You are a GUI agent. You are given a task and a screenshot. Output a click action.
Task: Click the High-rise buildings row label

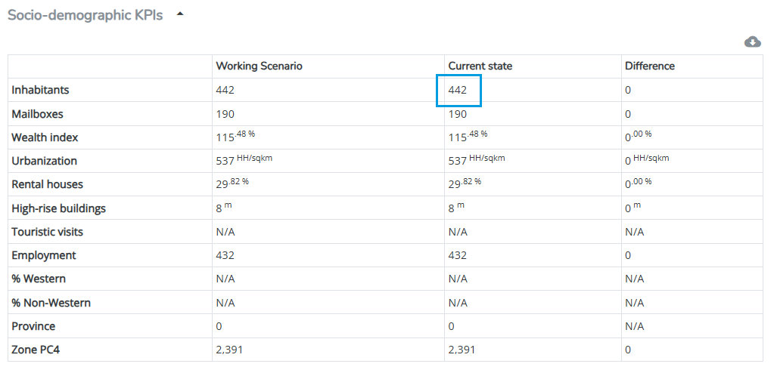click(58, 208)
